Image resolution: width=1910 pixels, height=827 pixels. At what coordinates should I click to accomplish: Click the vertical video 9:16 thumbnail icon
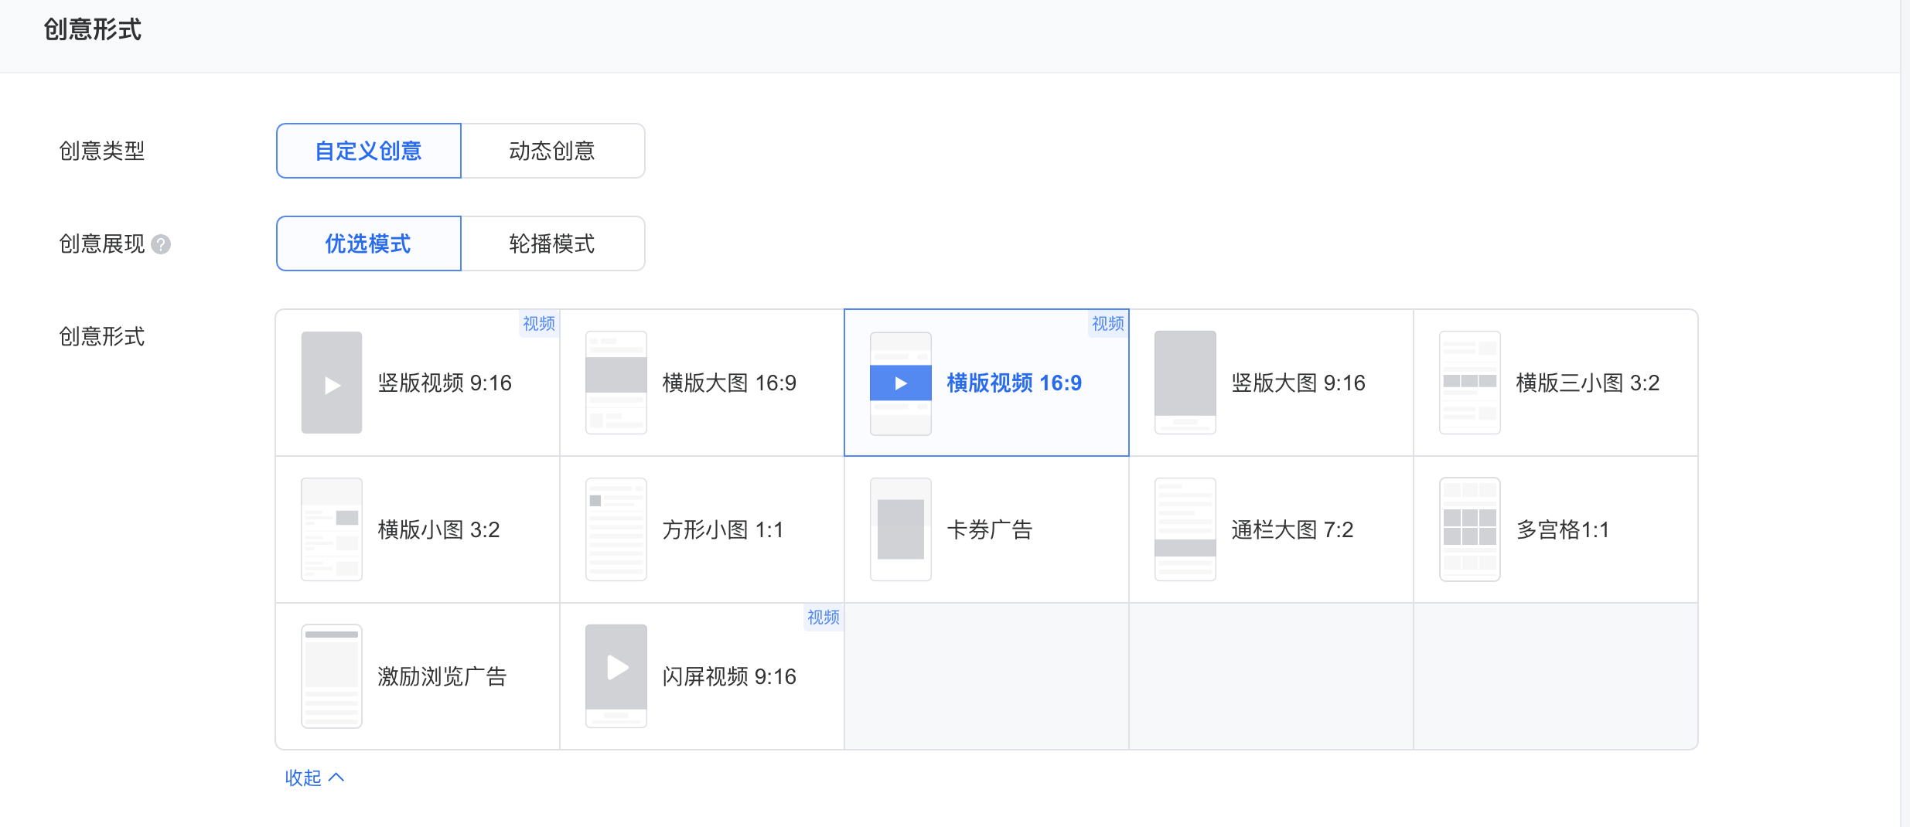(x=332, y=383)
